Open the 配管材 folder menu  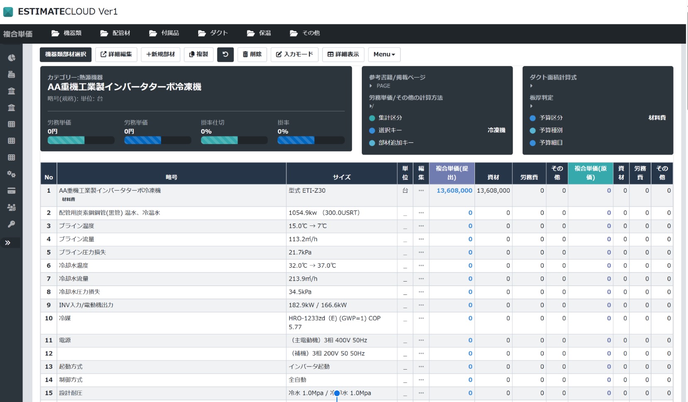click(x=115, y=33)
